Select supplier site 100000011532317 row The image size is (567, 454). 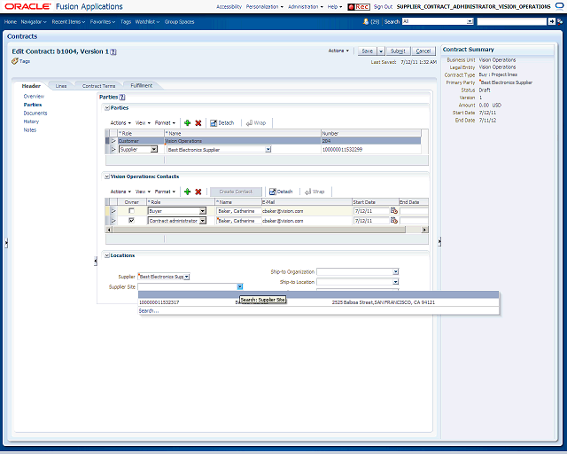coord(319,302)
